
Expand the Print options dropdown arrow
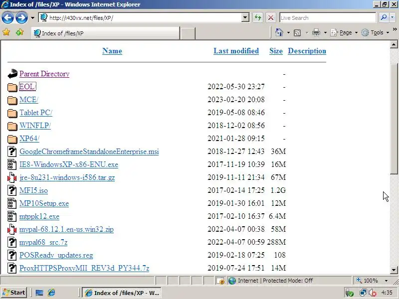[x=325, y=32]
